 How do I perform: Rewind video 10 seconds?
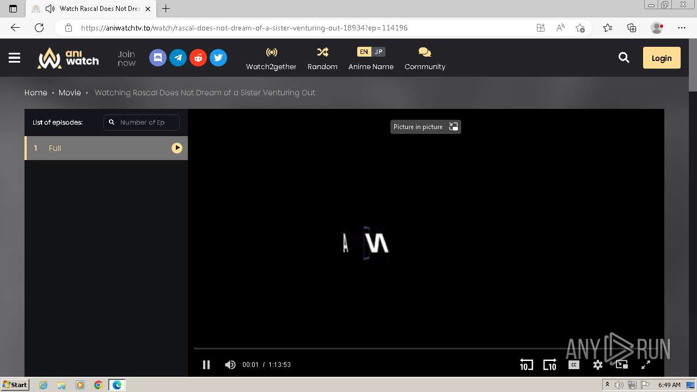click(526, 365)
